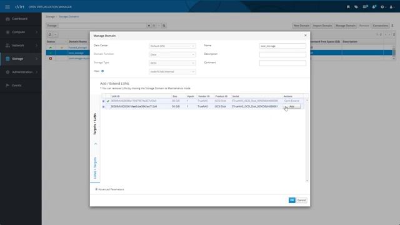Viewport: 400px width, 225px height.
Task: Click the Storage sidebar icon
Action: click(7, 59)
